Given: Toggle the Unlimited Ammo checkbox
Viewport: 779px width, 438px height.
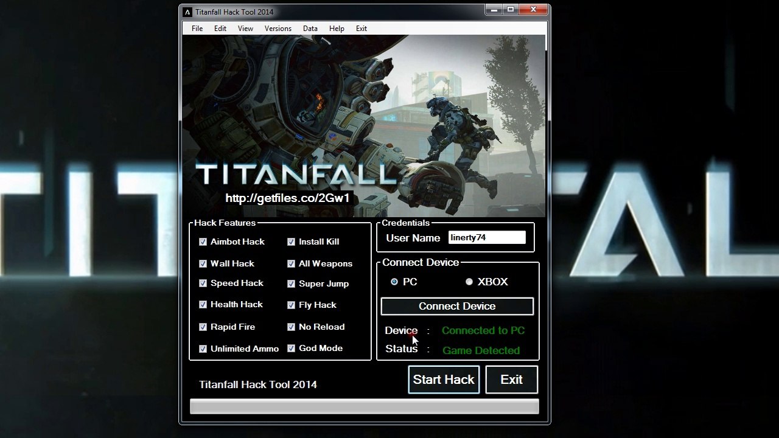Looking at the screenshot, I should [203, 349].
